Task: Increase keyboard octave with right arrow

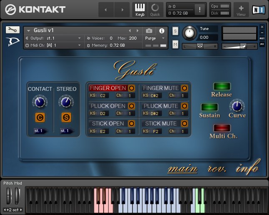Action: pos(21,210)
